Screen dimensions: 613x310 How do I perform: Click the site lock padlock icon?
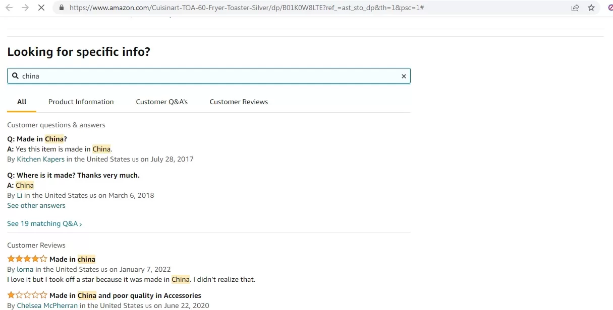[62, 8]
